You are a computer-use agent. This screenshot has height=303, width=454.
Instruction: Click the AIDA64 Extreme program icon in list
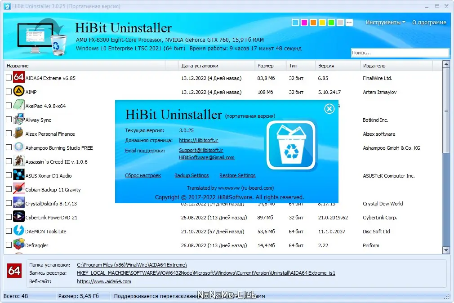(19, 77)
